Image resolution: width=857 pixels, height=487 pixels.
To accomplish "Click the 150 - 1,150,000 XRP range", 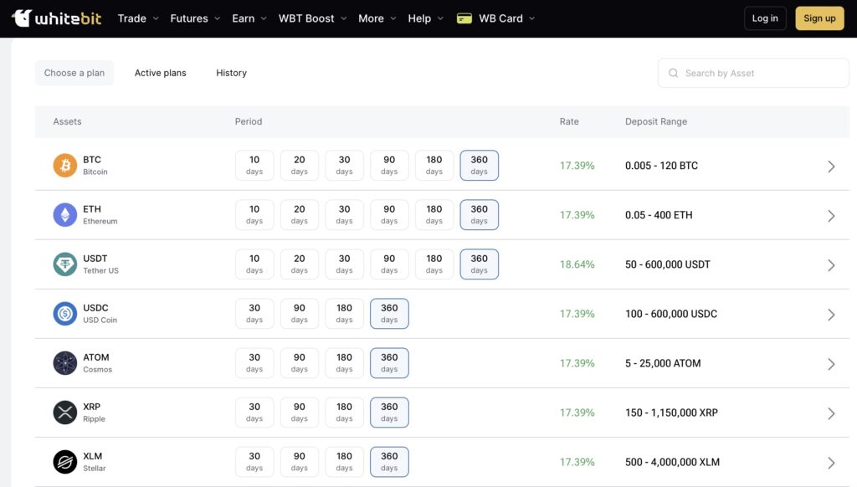I will pyautogui.click(x=671, y=413).
